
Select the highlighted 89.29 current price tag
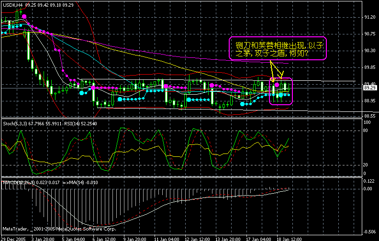[370, 88]
